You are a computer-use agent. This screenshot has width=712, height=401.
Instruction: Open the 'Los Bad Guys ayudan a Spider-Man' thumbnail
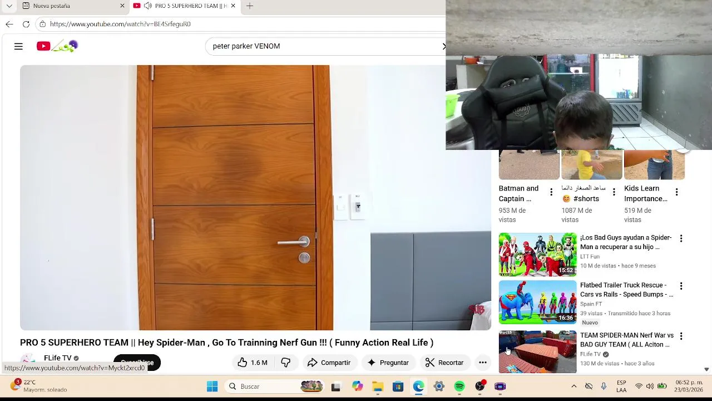[538, 255]
